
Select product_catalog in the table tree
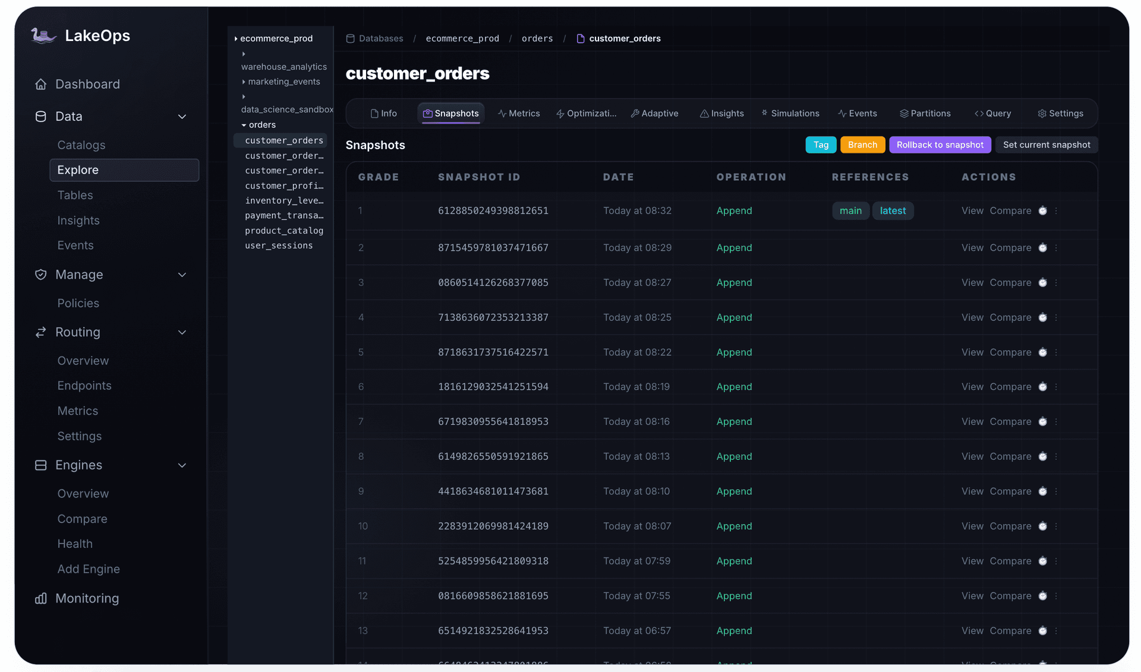284,231
